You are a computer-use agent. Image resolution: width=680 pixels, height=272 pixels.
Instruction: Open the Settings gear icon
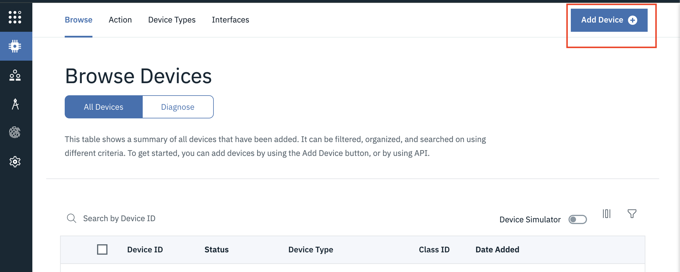click(15, 162)
